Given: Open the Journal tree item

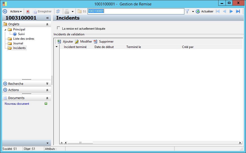Looking at the screenshot, I should pos(18,43).
